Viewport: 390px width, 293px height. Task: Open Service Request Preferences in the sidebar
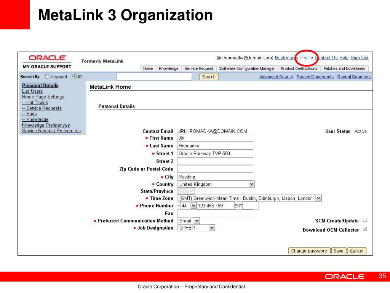tap(51, 131)
